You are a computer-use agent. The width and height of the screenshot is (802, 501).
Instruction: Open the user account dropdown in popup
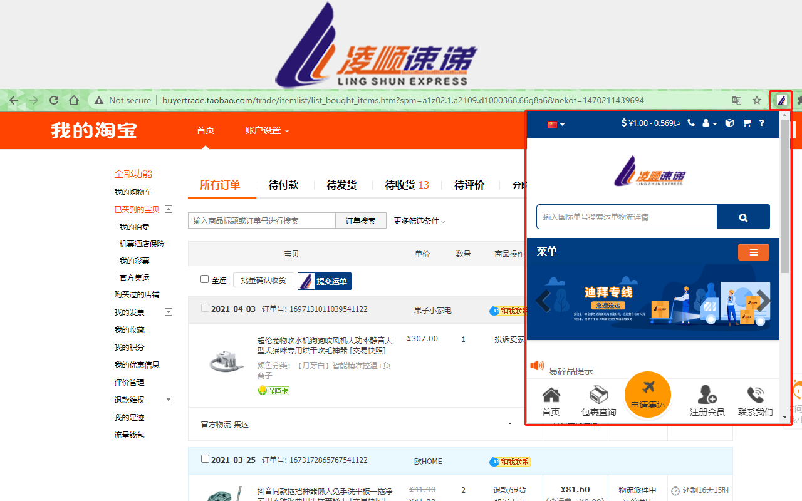click(x=709, y=123)
